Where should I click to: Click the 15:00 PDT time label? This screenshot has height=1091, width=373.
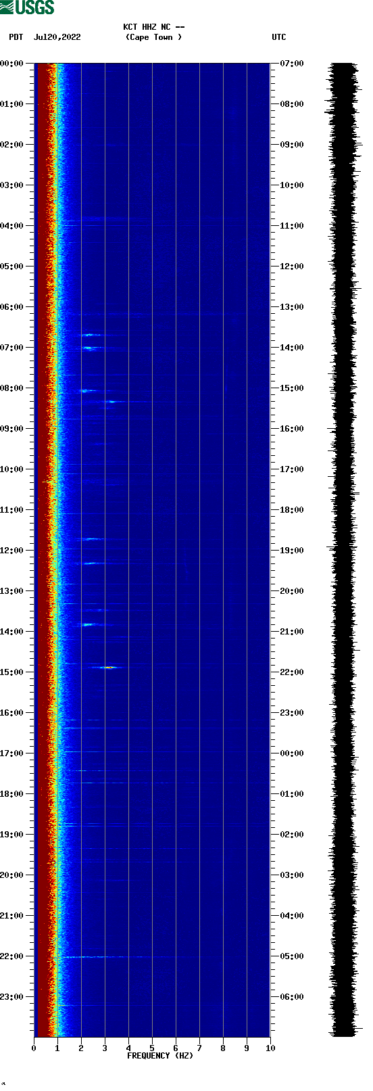point(11,672)
